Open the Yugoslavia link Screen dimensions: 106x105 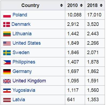[x=24, y=90]
